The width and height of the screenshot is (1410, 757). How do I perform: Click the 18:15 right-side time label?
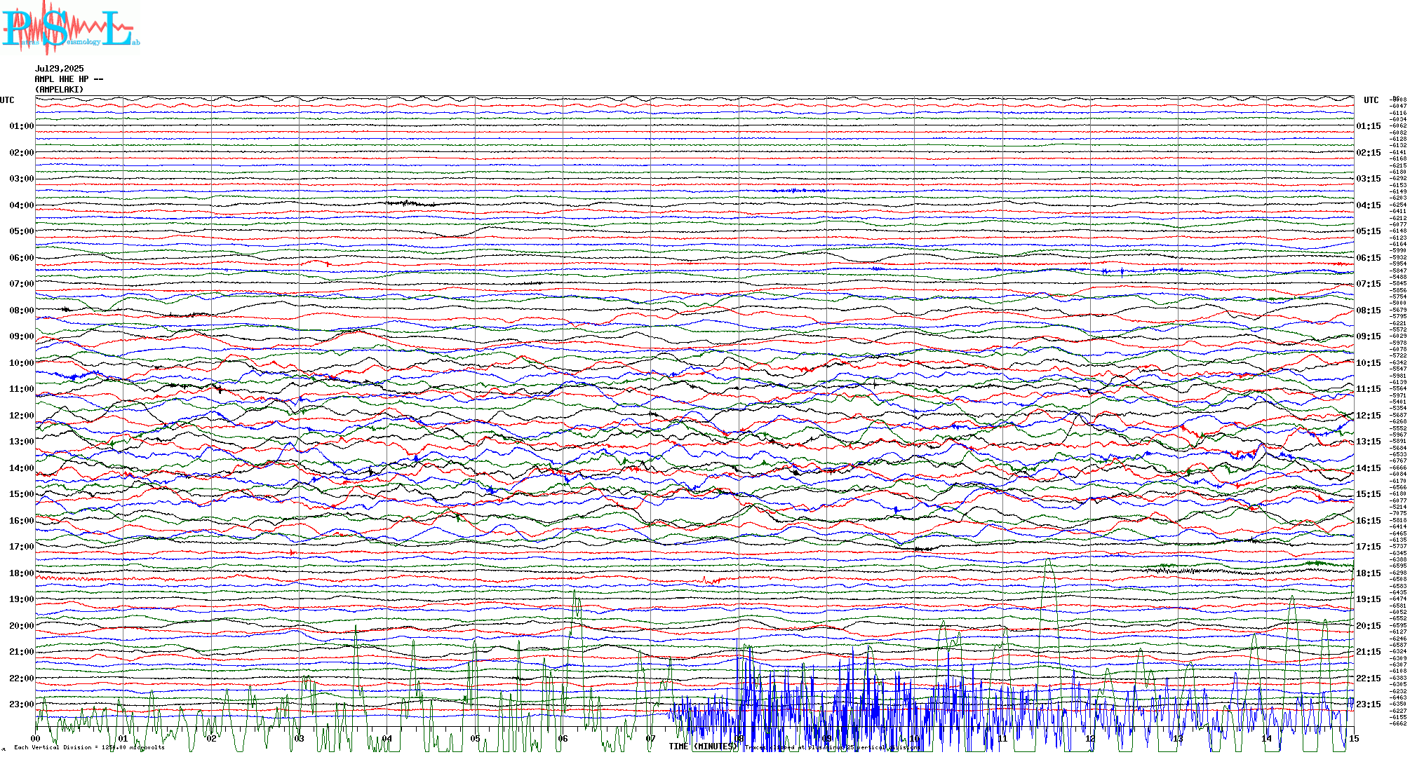[x=1369, y=573]
